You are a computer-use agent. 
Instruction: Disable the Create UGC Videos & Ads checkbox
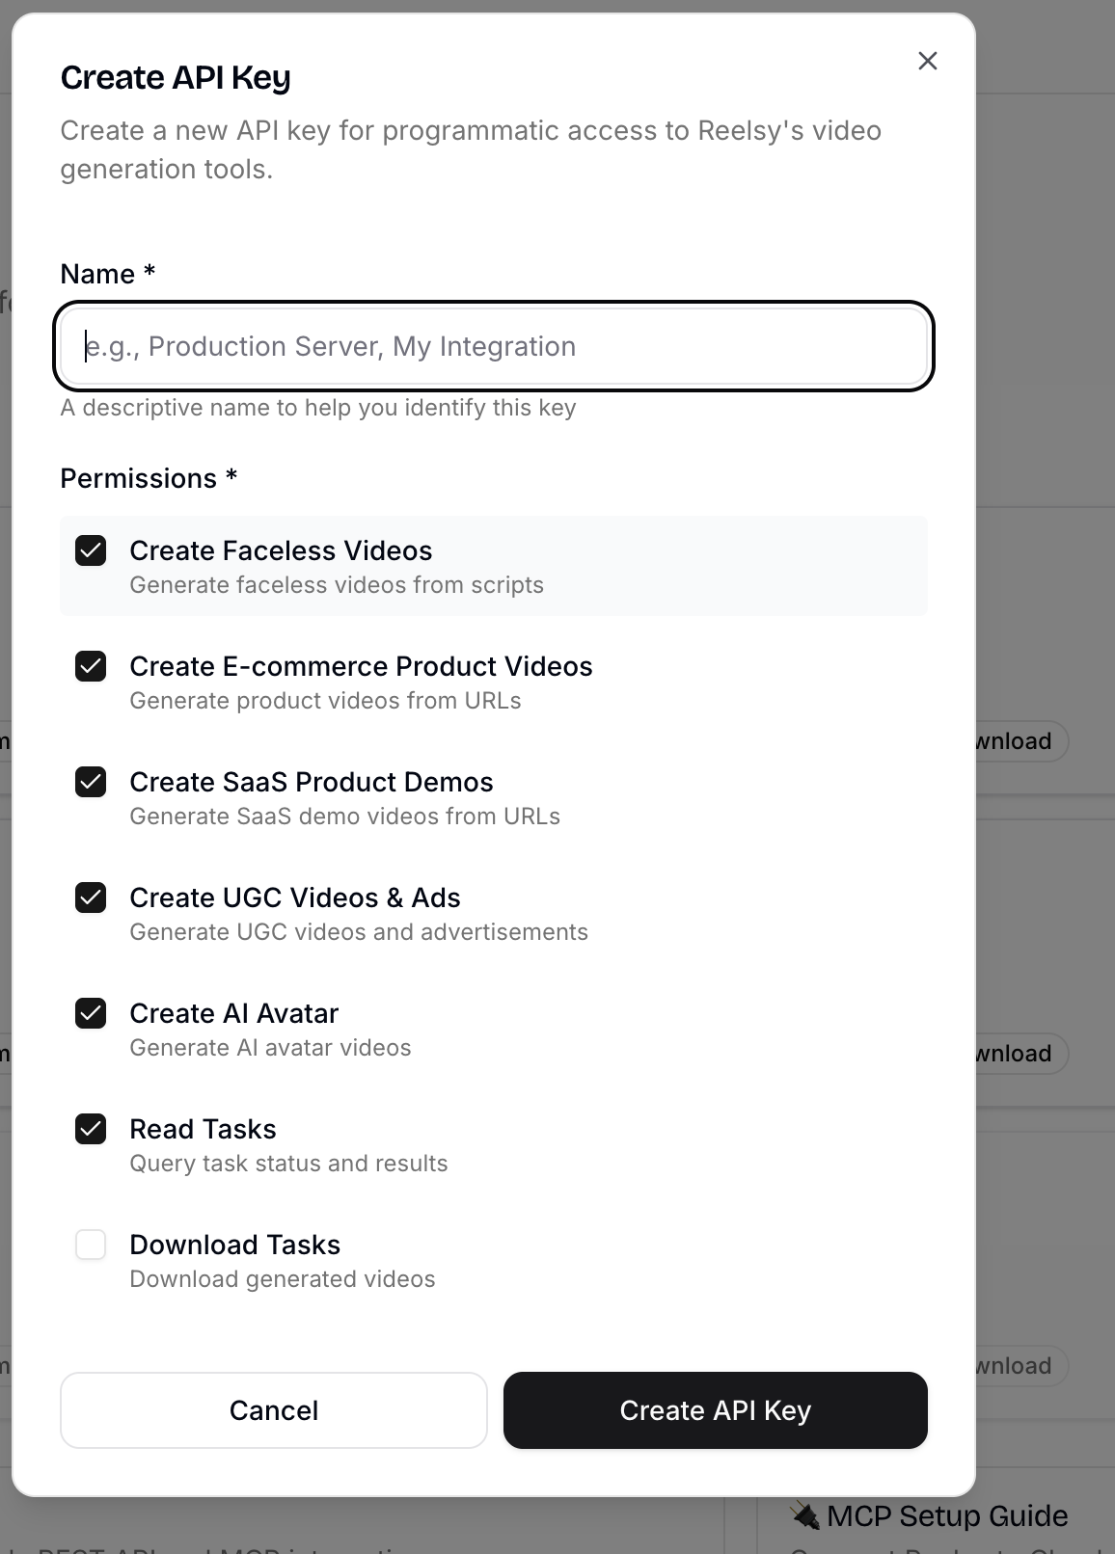tap(91, 898)
